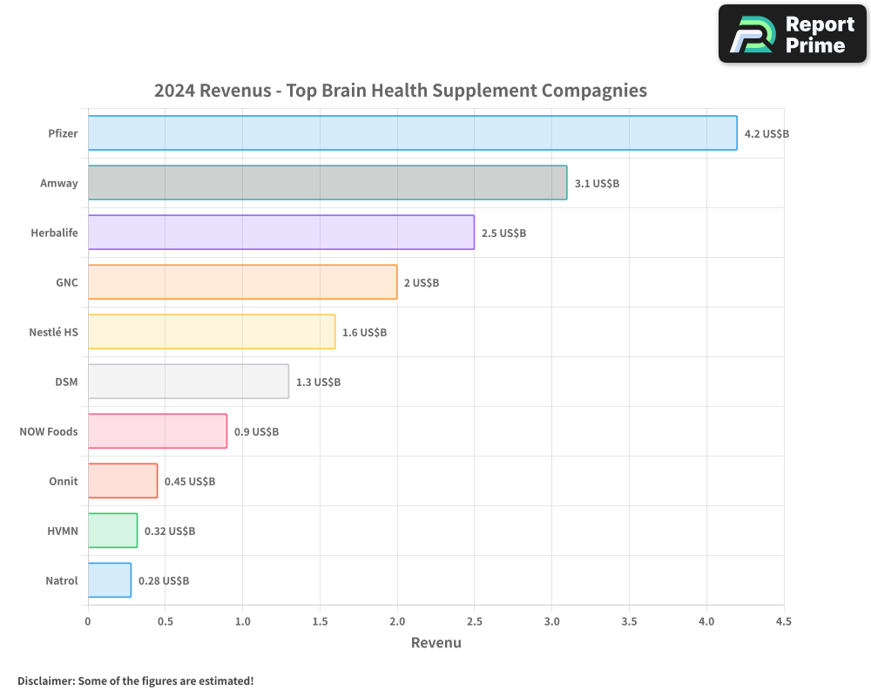Image resolution: width=871 pixels, height=697 pixels.
Task: Click the Natrol blue bar
Action: coord(109,580)
